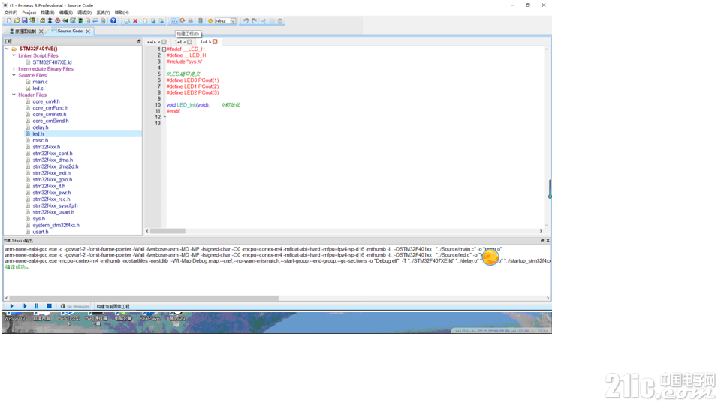Switch to the main.c editor tab
Image resolution: width=721 pixels, height=405 pixels.
[153, 42]
